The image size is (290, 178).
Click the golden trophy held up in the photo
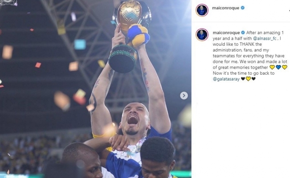[x=130, y=36]
